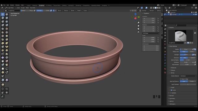Screen dimensions: 198x111
Task: Open the Mask menu in viewport header
Action: pos(27,8)
